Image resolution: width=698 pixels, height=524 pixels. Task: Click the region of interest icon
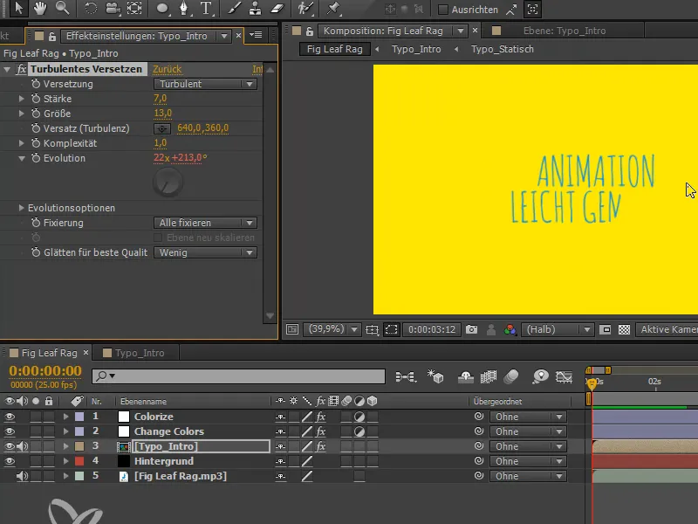(x=391, y=329)
